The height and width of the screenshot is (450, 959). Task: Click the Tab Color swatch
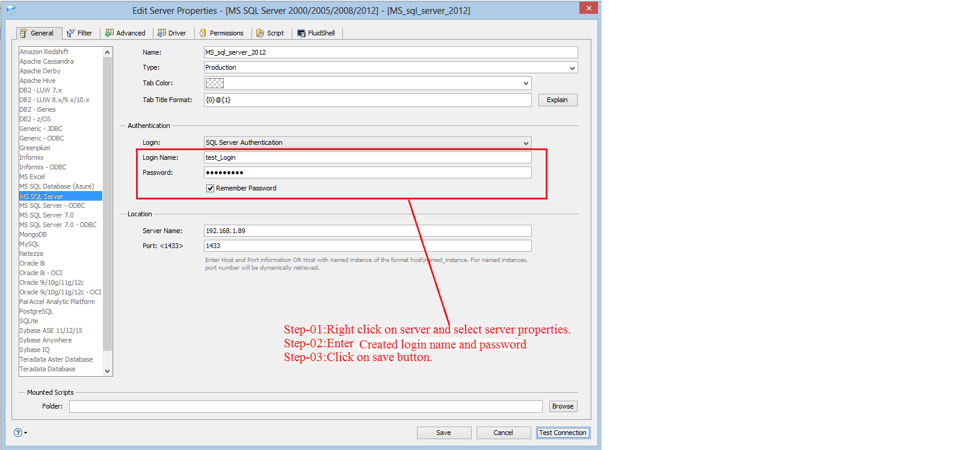click(x=215, y=84)
